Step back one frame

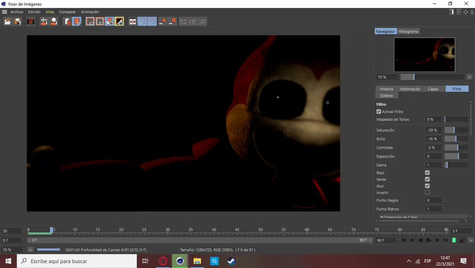[412, 240]
